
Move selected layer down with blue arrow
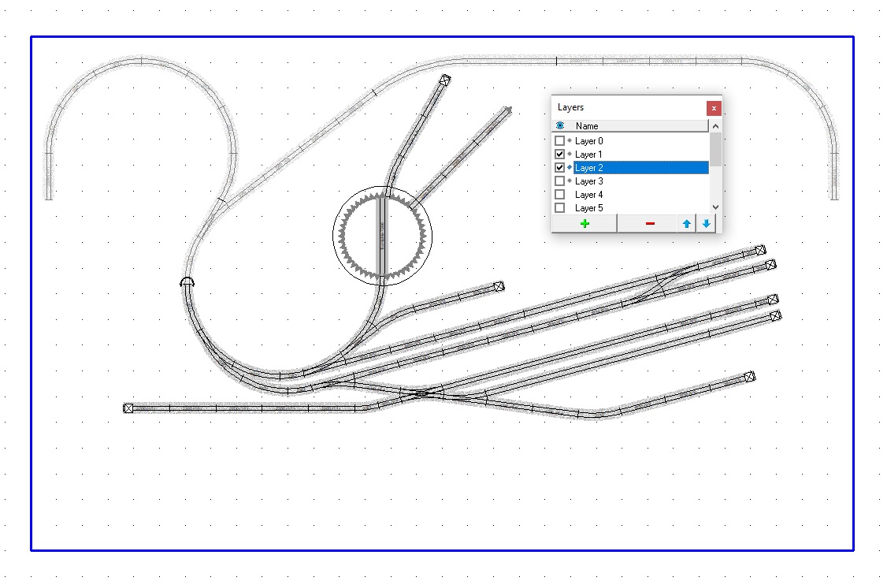tap(706, 224)
